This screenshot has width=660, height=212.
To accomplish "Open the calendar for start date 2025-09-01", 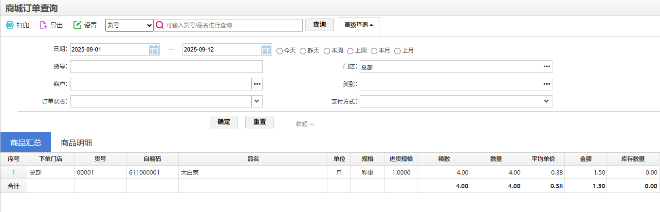I will (154, 50).
